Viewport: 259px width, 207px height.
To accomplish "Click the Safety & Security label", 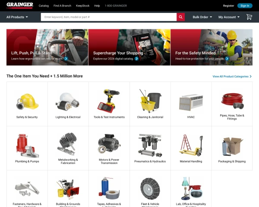I will (27, 117).
